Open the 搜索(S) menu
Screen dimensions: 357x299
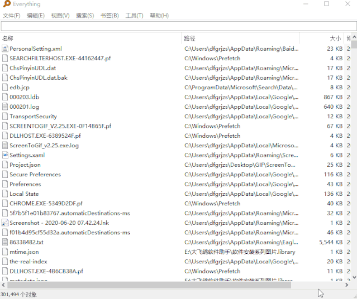[85, 16]
